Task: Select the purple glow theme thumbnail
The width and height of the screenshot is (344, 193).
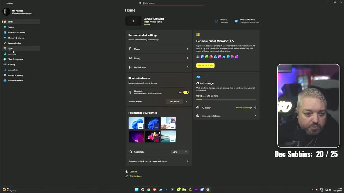Action: [x=136, y=136]
